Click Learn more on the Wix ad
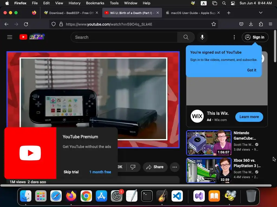Viewport: 277px width, 207px height. (x=249, y=117)
